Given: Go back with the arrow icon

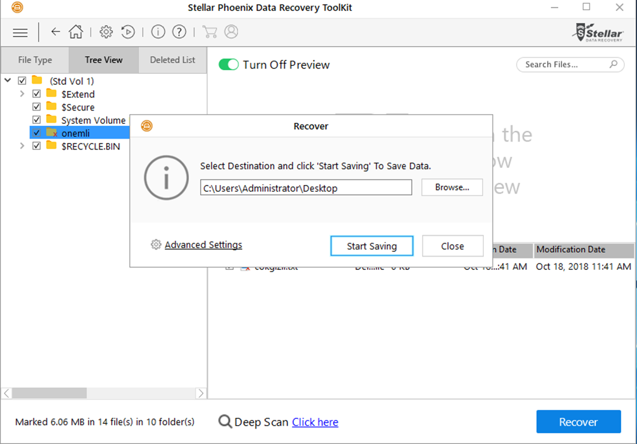Looking at the screenshot, I should 56,32.
